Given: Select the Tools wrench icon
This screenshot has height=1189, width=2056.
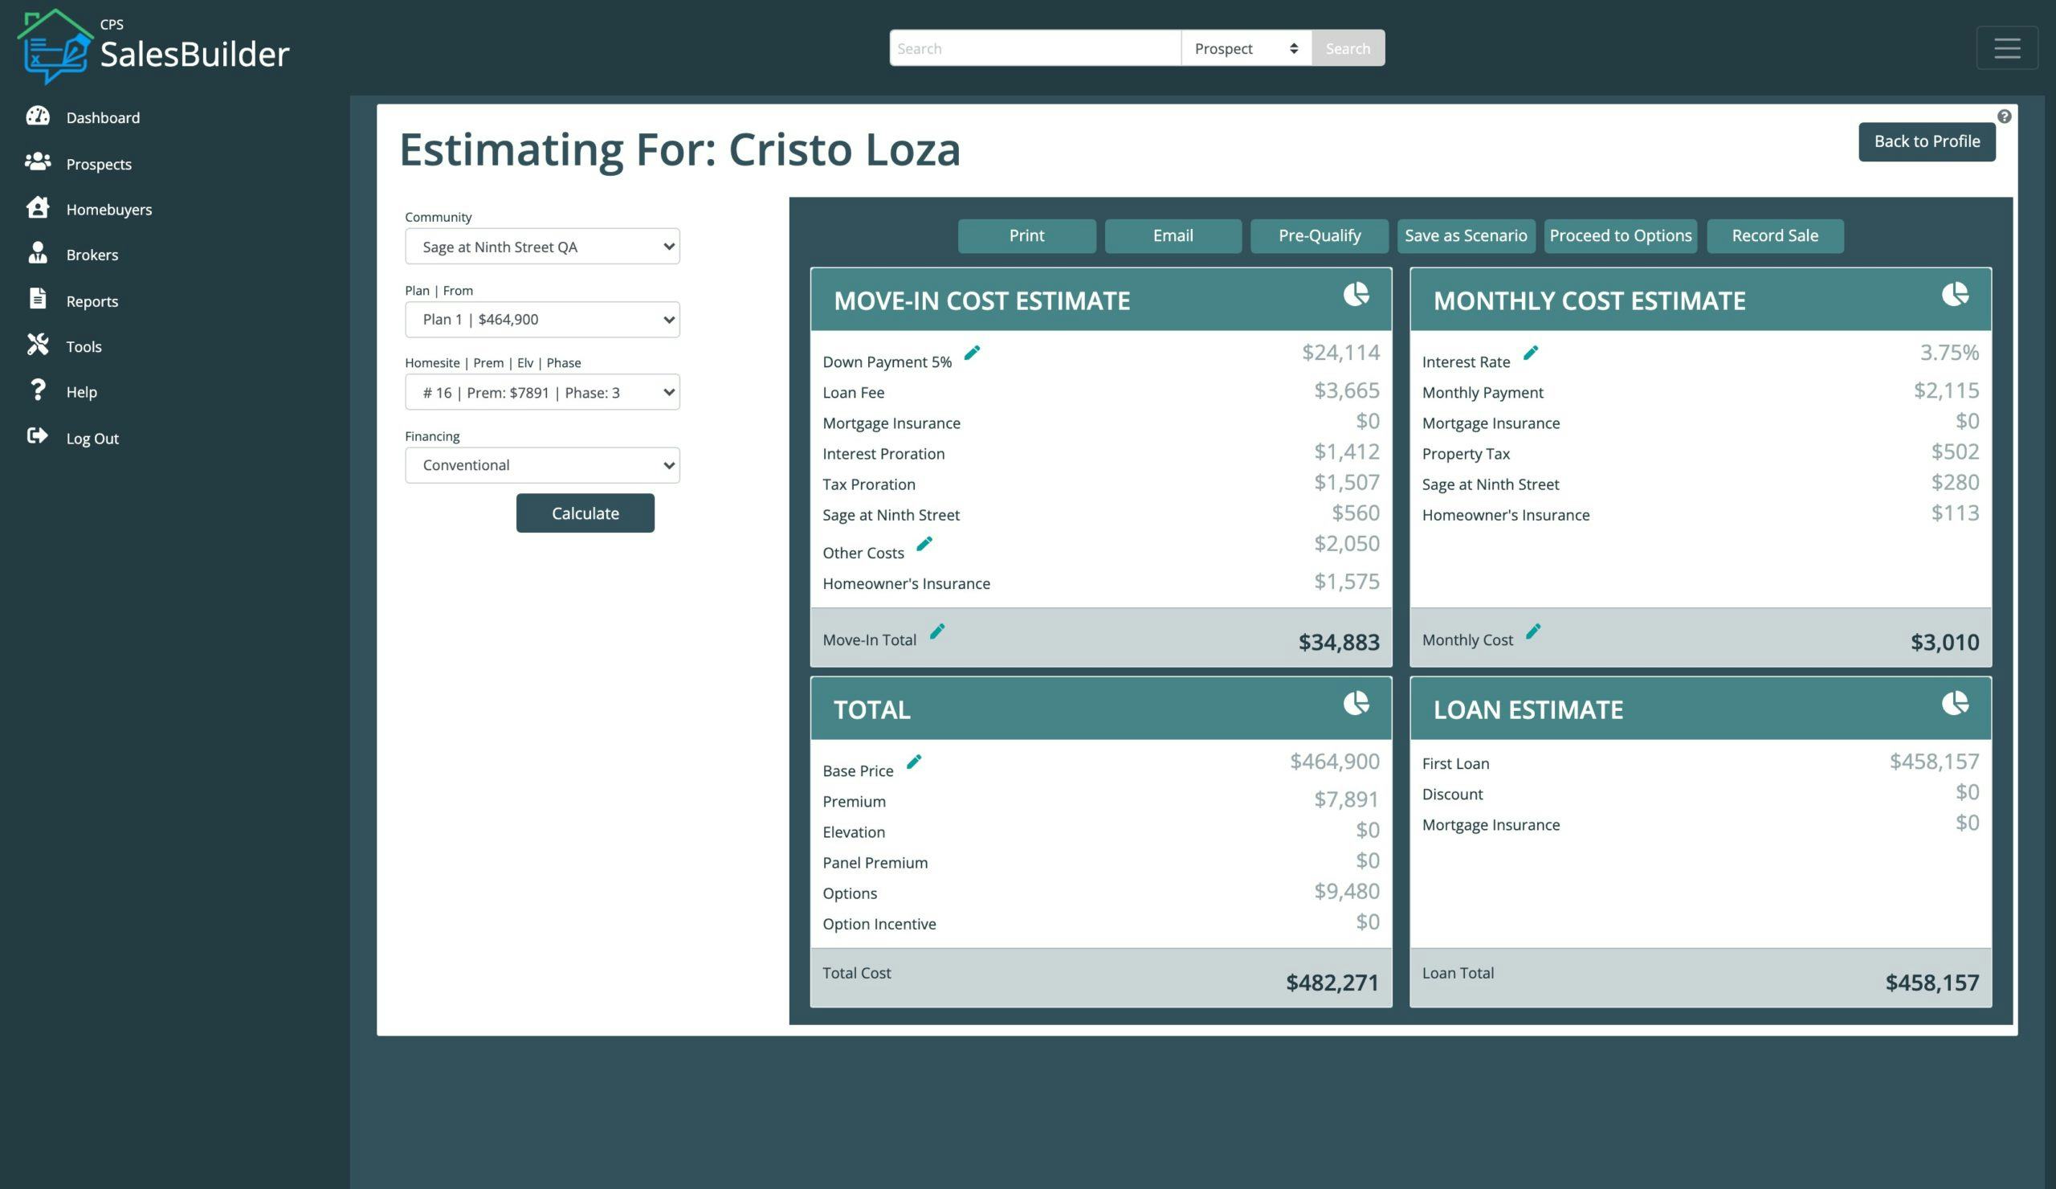Looking at the screenshot, I should 39,345.
